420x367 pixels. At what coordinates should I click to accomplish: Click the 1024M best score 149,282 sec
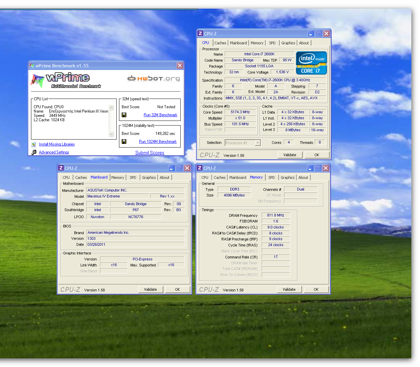165,134
